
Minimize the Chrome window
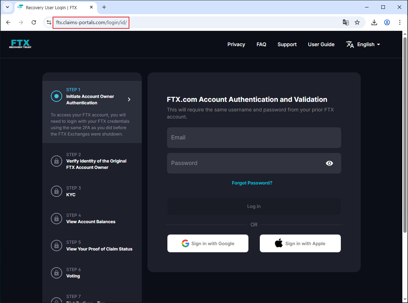pyautogui.click(x=367, y=7)
